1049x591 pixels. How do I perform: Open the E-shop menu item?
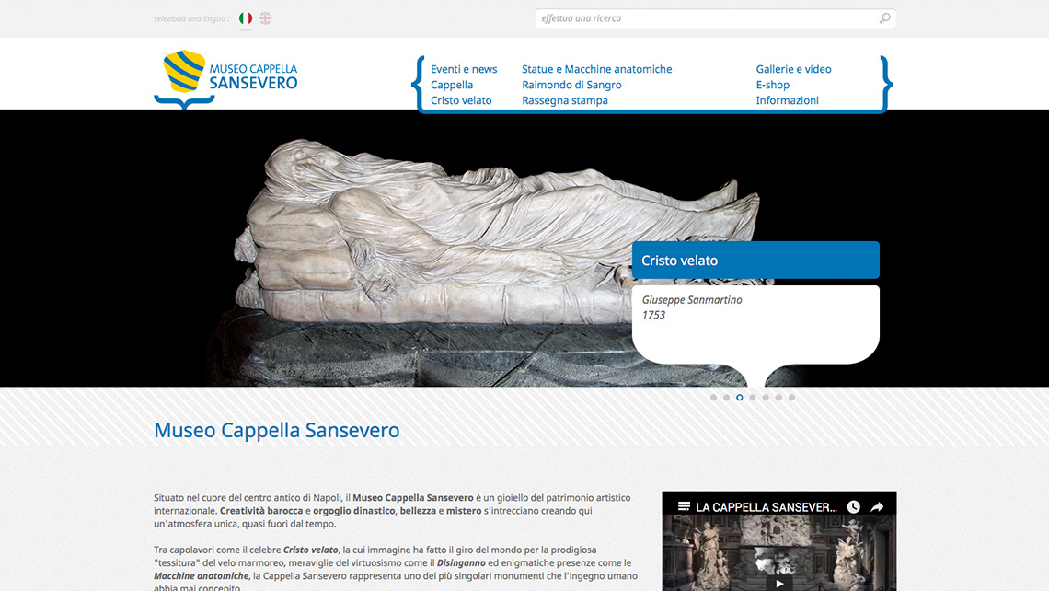[772, 85]
